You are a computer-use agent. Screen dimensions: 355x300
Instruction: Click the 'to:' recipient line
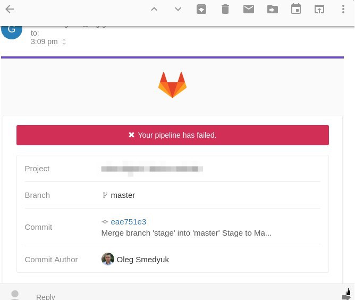coord(35,34)
